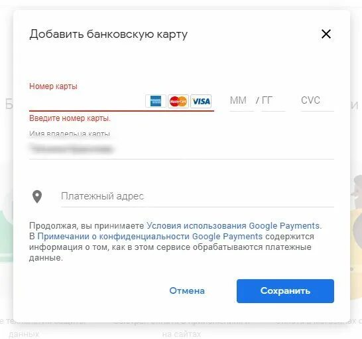Open the Платежный адрес field
The width and height of the screenshot is (362, 339).
[198, 197]
